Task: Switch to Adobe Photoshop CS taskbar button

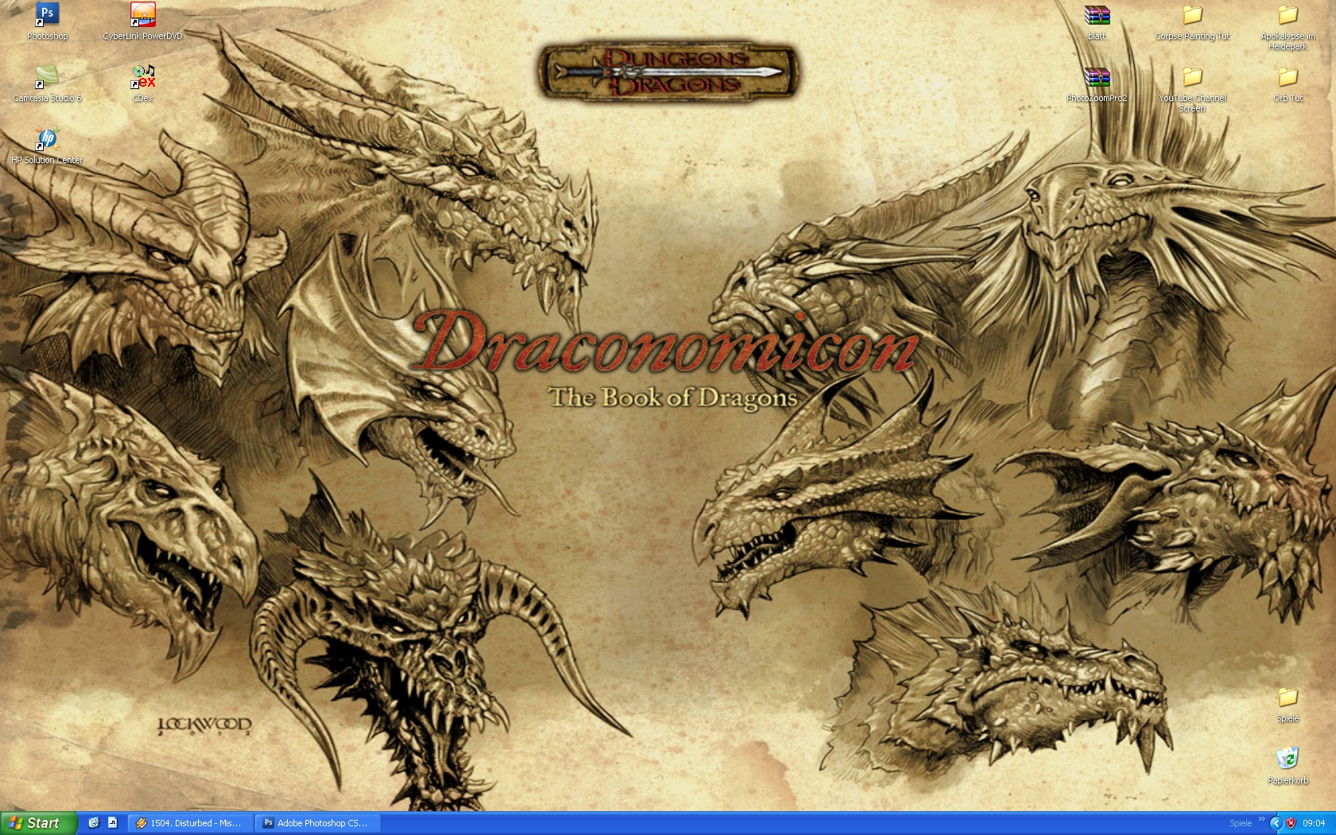Action: point(317,823)
